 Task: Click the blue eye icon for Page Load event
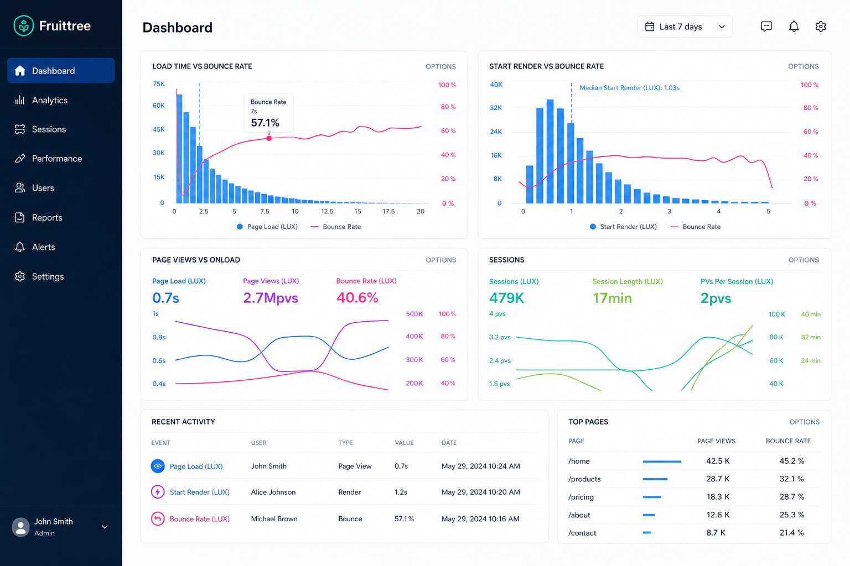[158, 466]
